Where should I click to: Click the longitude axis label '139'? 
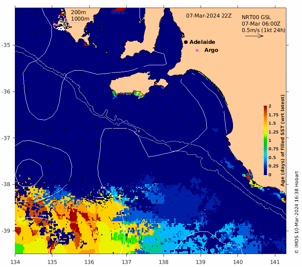201,262
